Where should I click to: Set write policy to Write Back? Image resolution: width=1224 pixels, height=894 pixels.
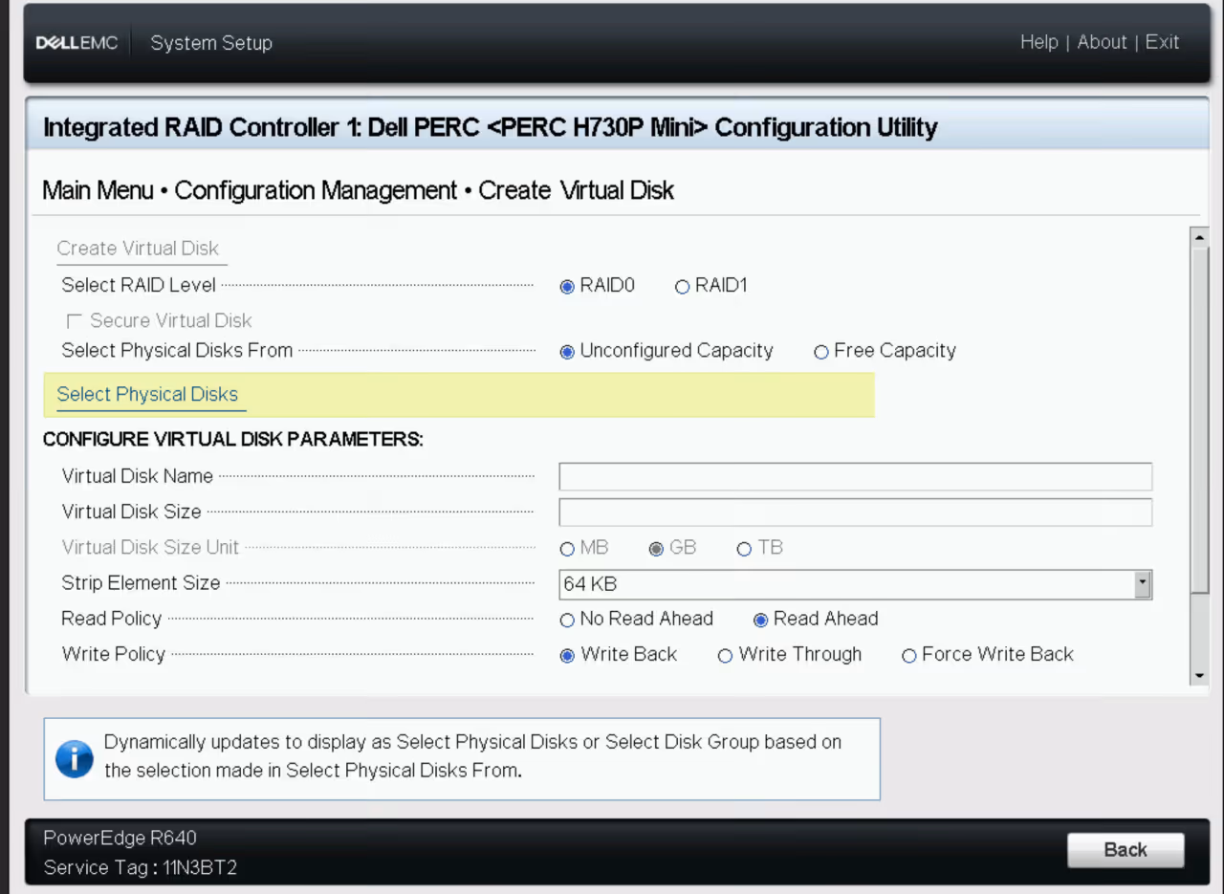point(567,656)
